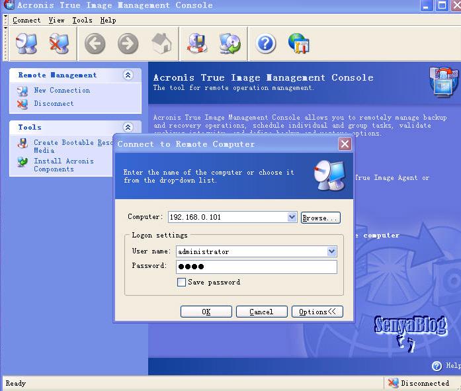The width and height of the screenshot is (461, 391).
Task: Click the Disconnected status bar icon
Action: [x=393, y=383]
